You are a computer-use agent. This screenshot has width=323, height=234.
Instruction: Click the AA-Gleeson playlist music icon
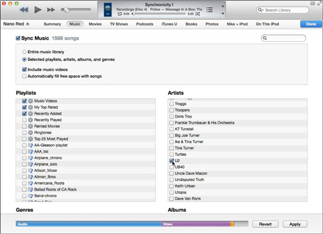tap(30, 145)
